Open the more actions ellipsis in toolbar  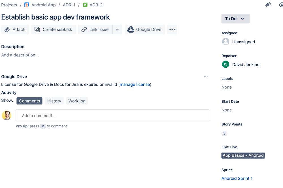[172, 29]
